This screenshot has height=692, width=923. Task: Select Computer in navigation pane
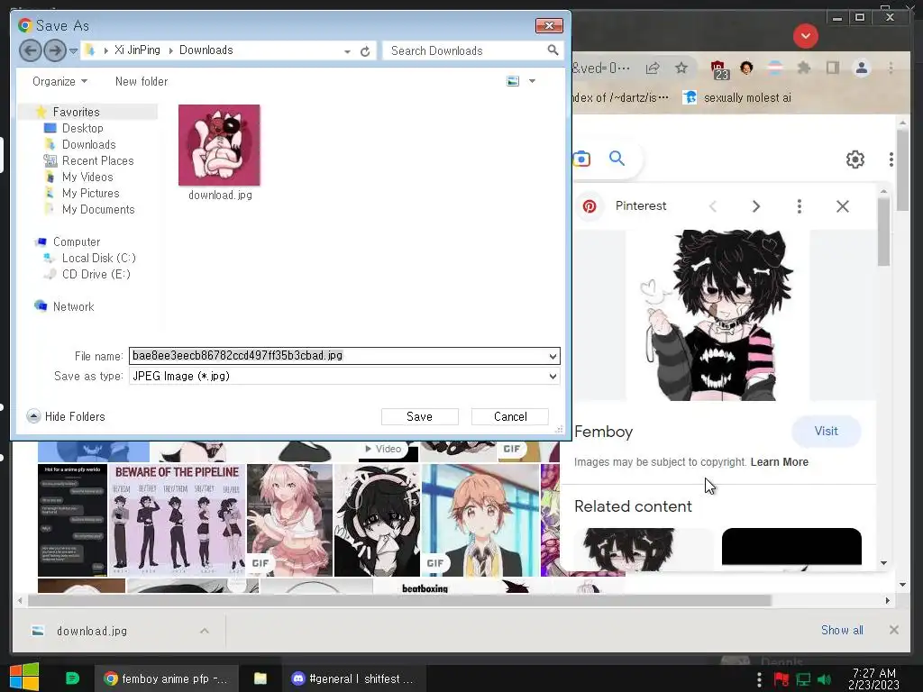[x=76, y=241]
